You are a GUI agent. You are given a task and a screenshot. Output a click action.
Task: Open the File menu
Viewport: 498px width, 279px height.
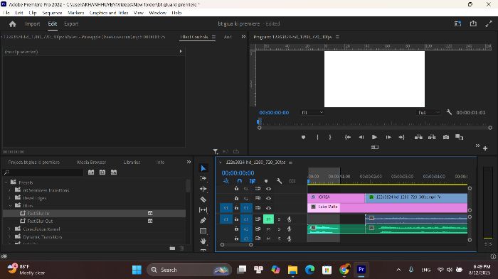(6, 13)
